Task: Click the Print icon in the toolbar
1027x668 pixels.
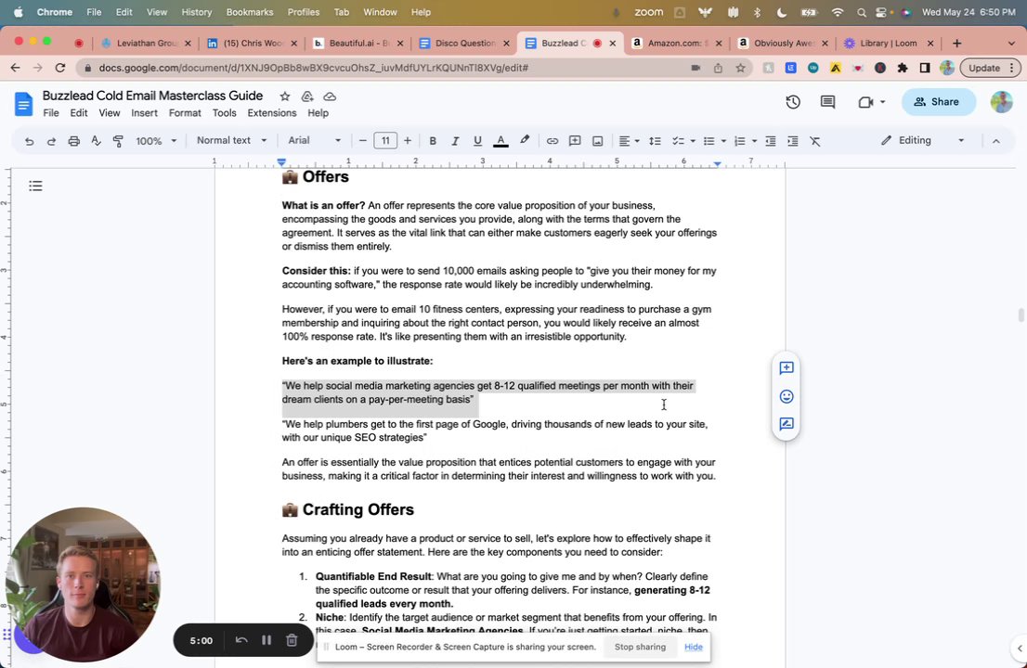Action: 73,141
